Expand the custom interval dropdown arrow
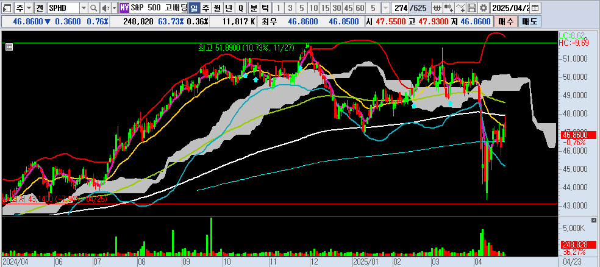Image resolution: width=600 pixels, height=267 pixels. tap(386, 8)
